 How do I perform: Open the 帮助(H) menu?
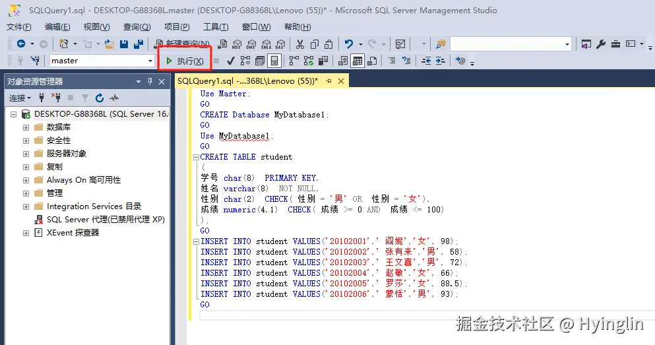tap(297, 27)
